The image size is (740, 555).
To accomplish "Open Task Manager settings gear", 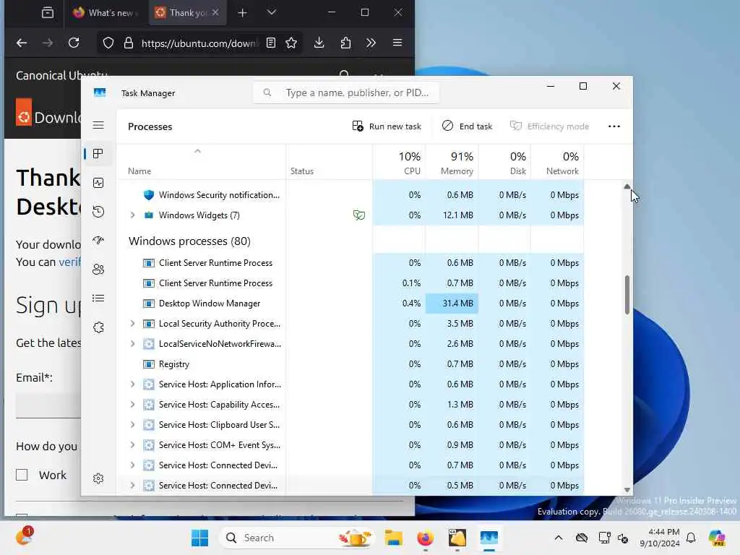I will [98, 478].
